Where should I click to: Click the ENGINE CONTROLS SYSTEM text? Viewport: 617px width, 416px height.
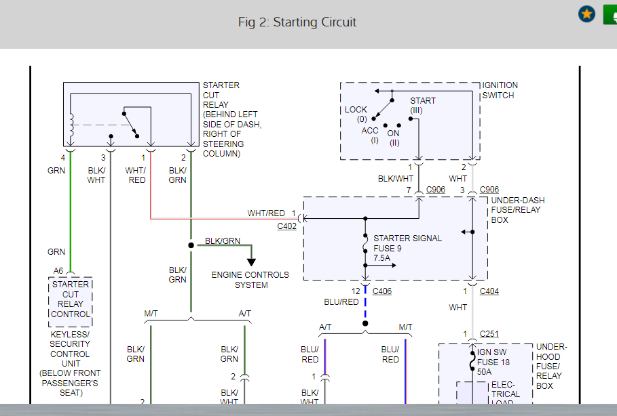coord(250,280)
